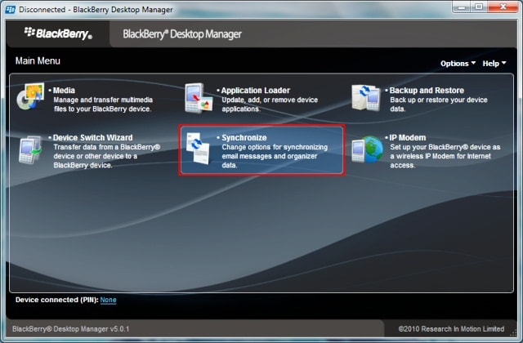Close the BlackBerry Desktop Manager window
The height and width of the screenshot is (343, 523).
coord(503,7)
